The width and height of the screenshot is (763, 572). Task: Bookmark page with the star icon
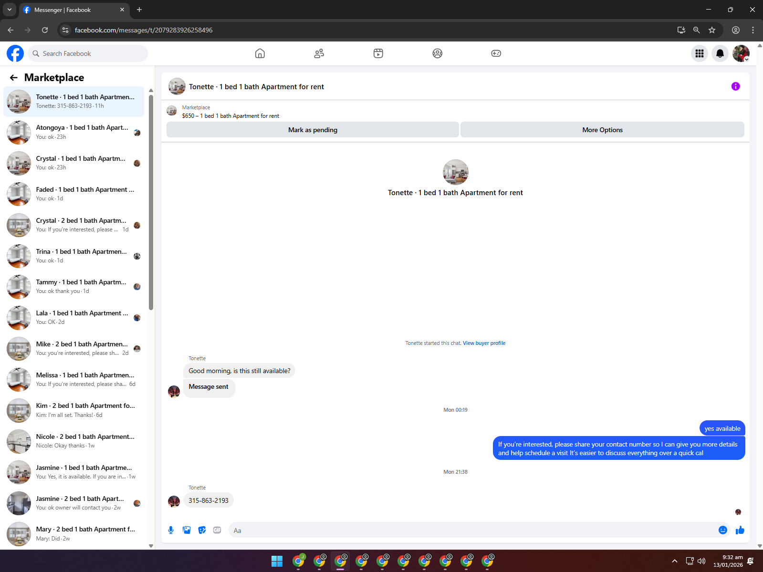(712, 30)
